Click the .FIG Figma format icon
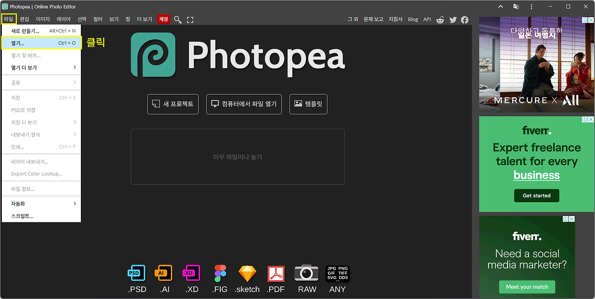 pos(220,273)
